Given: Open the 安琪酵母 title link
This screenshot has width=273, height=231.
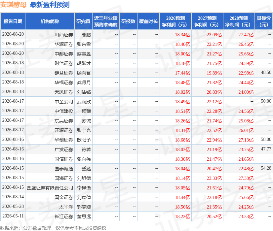Looking at the screenshot, I should 13,5.
